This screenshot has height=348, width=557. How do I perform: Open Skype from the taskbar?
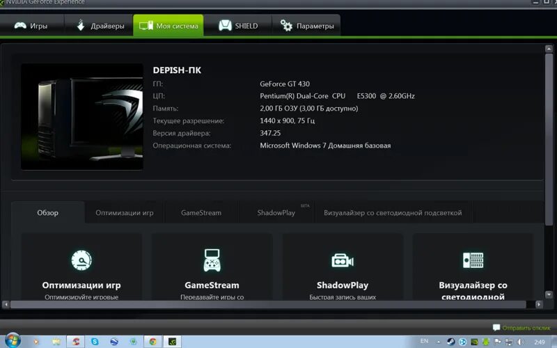(95, 342)
